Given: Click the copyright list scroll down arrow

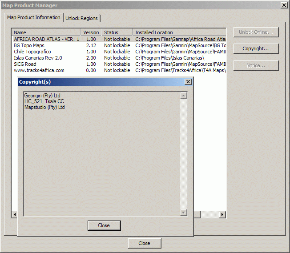Looking at the screenshot, I should click(x=183, y=212).
